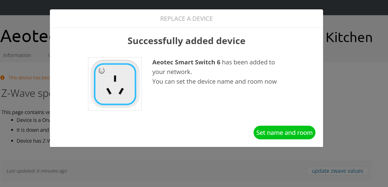Click the orange warning icon
Viewport: 388px width, 187px height.
[3, 78]
